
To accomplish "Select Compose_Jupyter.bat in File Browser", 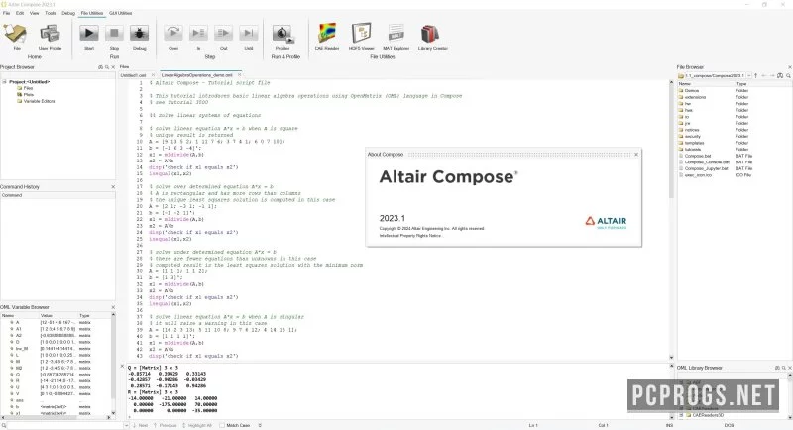I will 706,168.
